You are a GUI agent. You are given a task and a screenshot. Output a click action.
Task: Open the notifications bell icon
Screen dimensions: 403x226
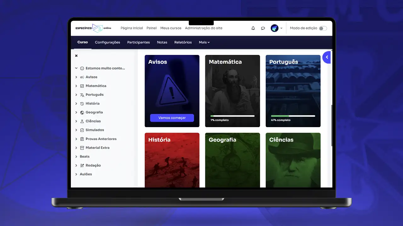(x=253, y=28)
